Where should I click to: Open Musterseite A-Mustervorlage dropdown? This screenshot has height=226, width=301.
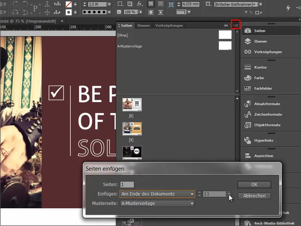pyautogui.click(x=192, y=203)
